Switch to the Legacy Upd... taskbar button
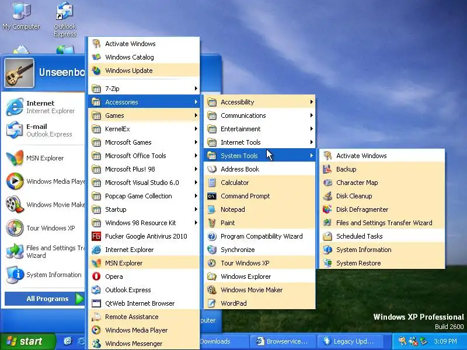Image resolution: width=467 pixels, height=350 pixels. tap(350, 341)
